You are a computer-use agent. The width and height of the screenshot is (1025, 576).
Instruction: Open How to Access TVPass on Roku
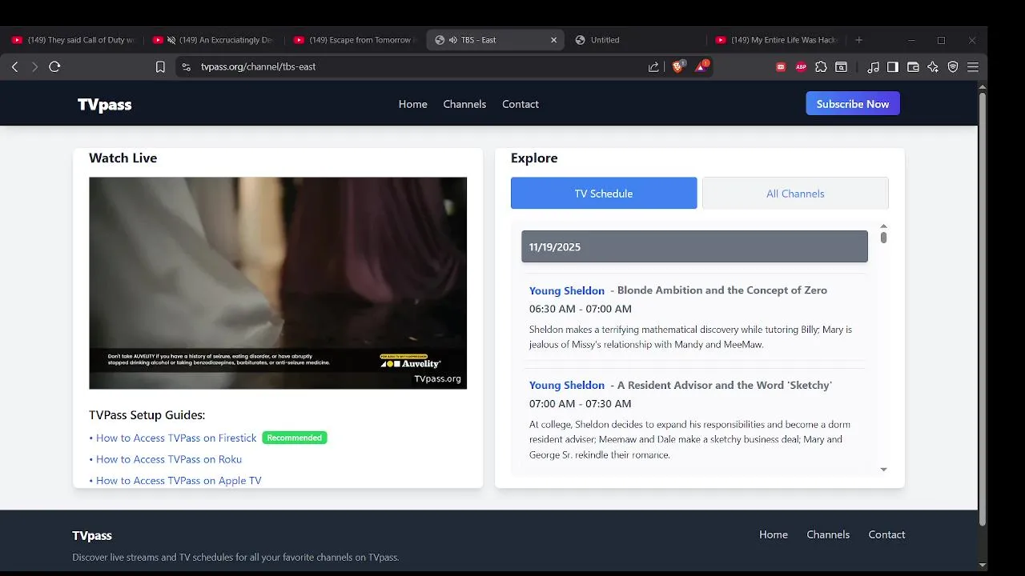pyautogui.click(x=169, y=459)
